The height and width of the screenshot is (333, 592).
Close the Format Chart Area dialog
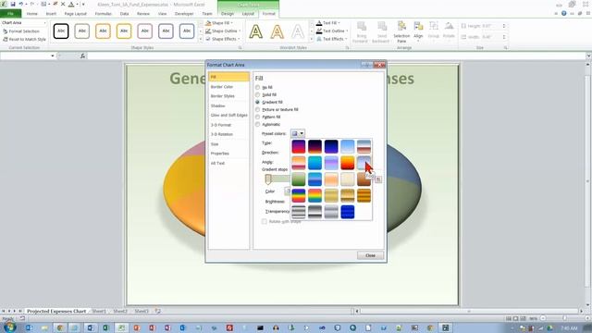click(x=370, y=255)
